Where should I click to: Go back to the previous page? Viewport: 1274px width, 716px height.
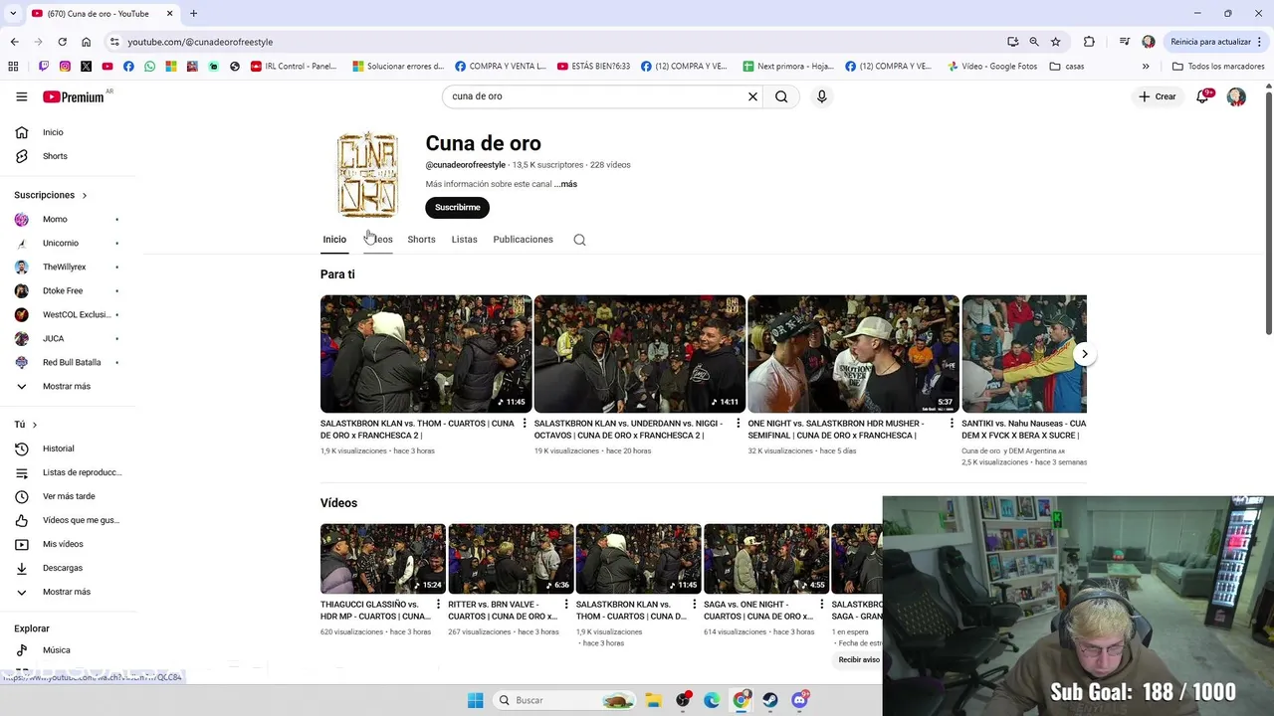(14, 42)
